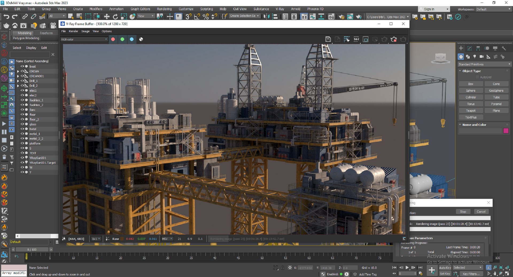Image resolution: width=513 pixels, height=277 pixels.
Task: Click the Sphere primitive button
Action: coord(471,91)
